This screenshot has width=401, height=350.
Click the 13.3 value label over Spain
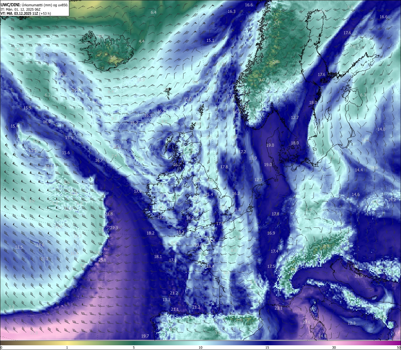coord(166,299)
